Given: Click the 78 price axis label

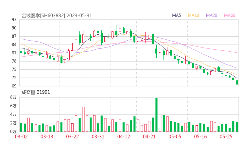Looking at the screenshot, I should pyautogui.click(x=14, y=61).
